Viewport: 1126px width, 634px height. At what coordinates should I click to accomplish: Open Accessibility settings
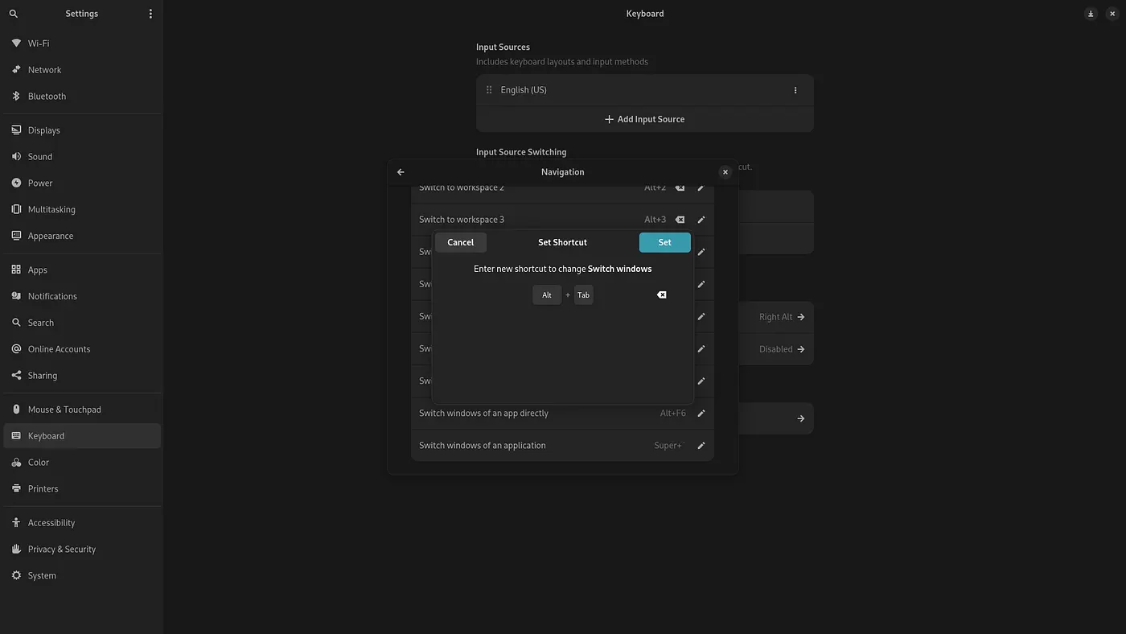pos(82,523)
